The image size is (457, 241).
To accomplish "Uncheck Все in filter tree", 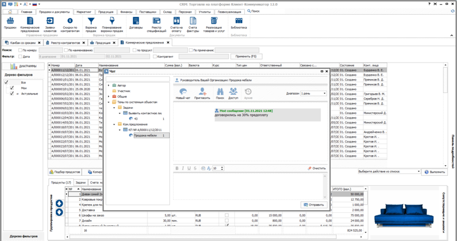I will point(7,83).
